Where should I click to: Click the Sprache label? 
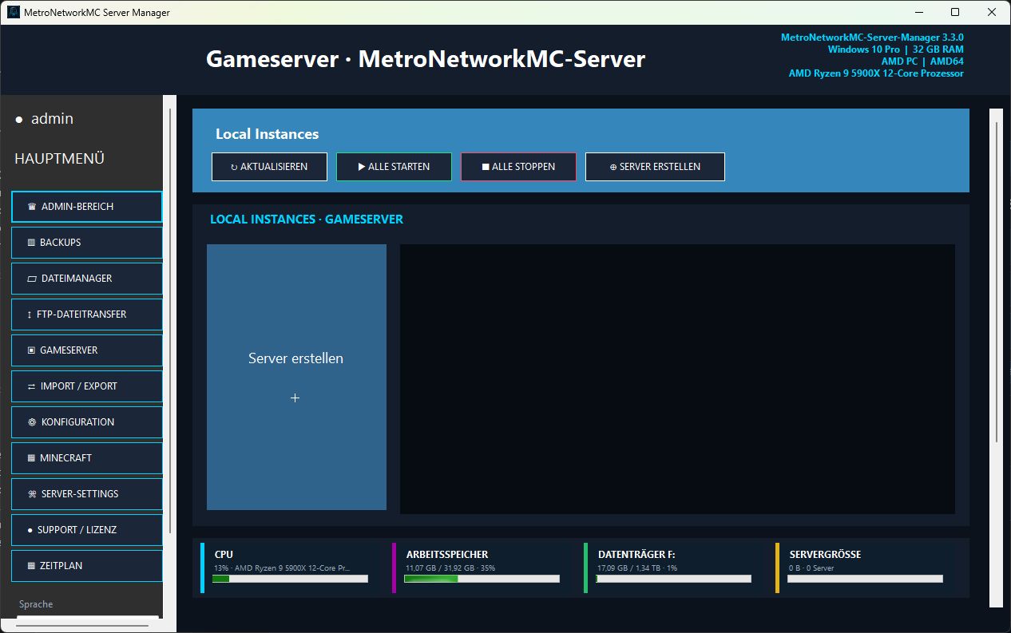(36, 604)
